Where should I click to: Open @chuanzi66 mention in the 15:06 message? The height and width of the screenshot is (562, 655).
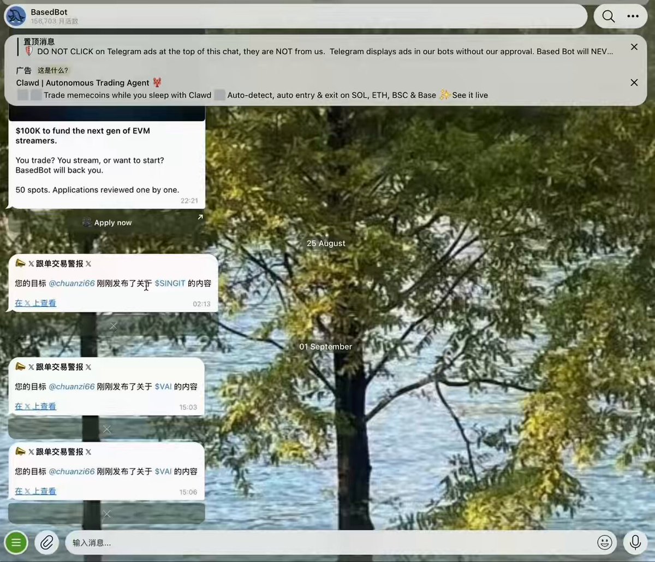coord(72,471)
